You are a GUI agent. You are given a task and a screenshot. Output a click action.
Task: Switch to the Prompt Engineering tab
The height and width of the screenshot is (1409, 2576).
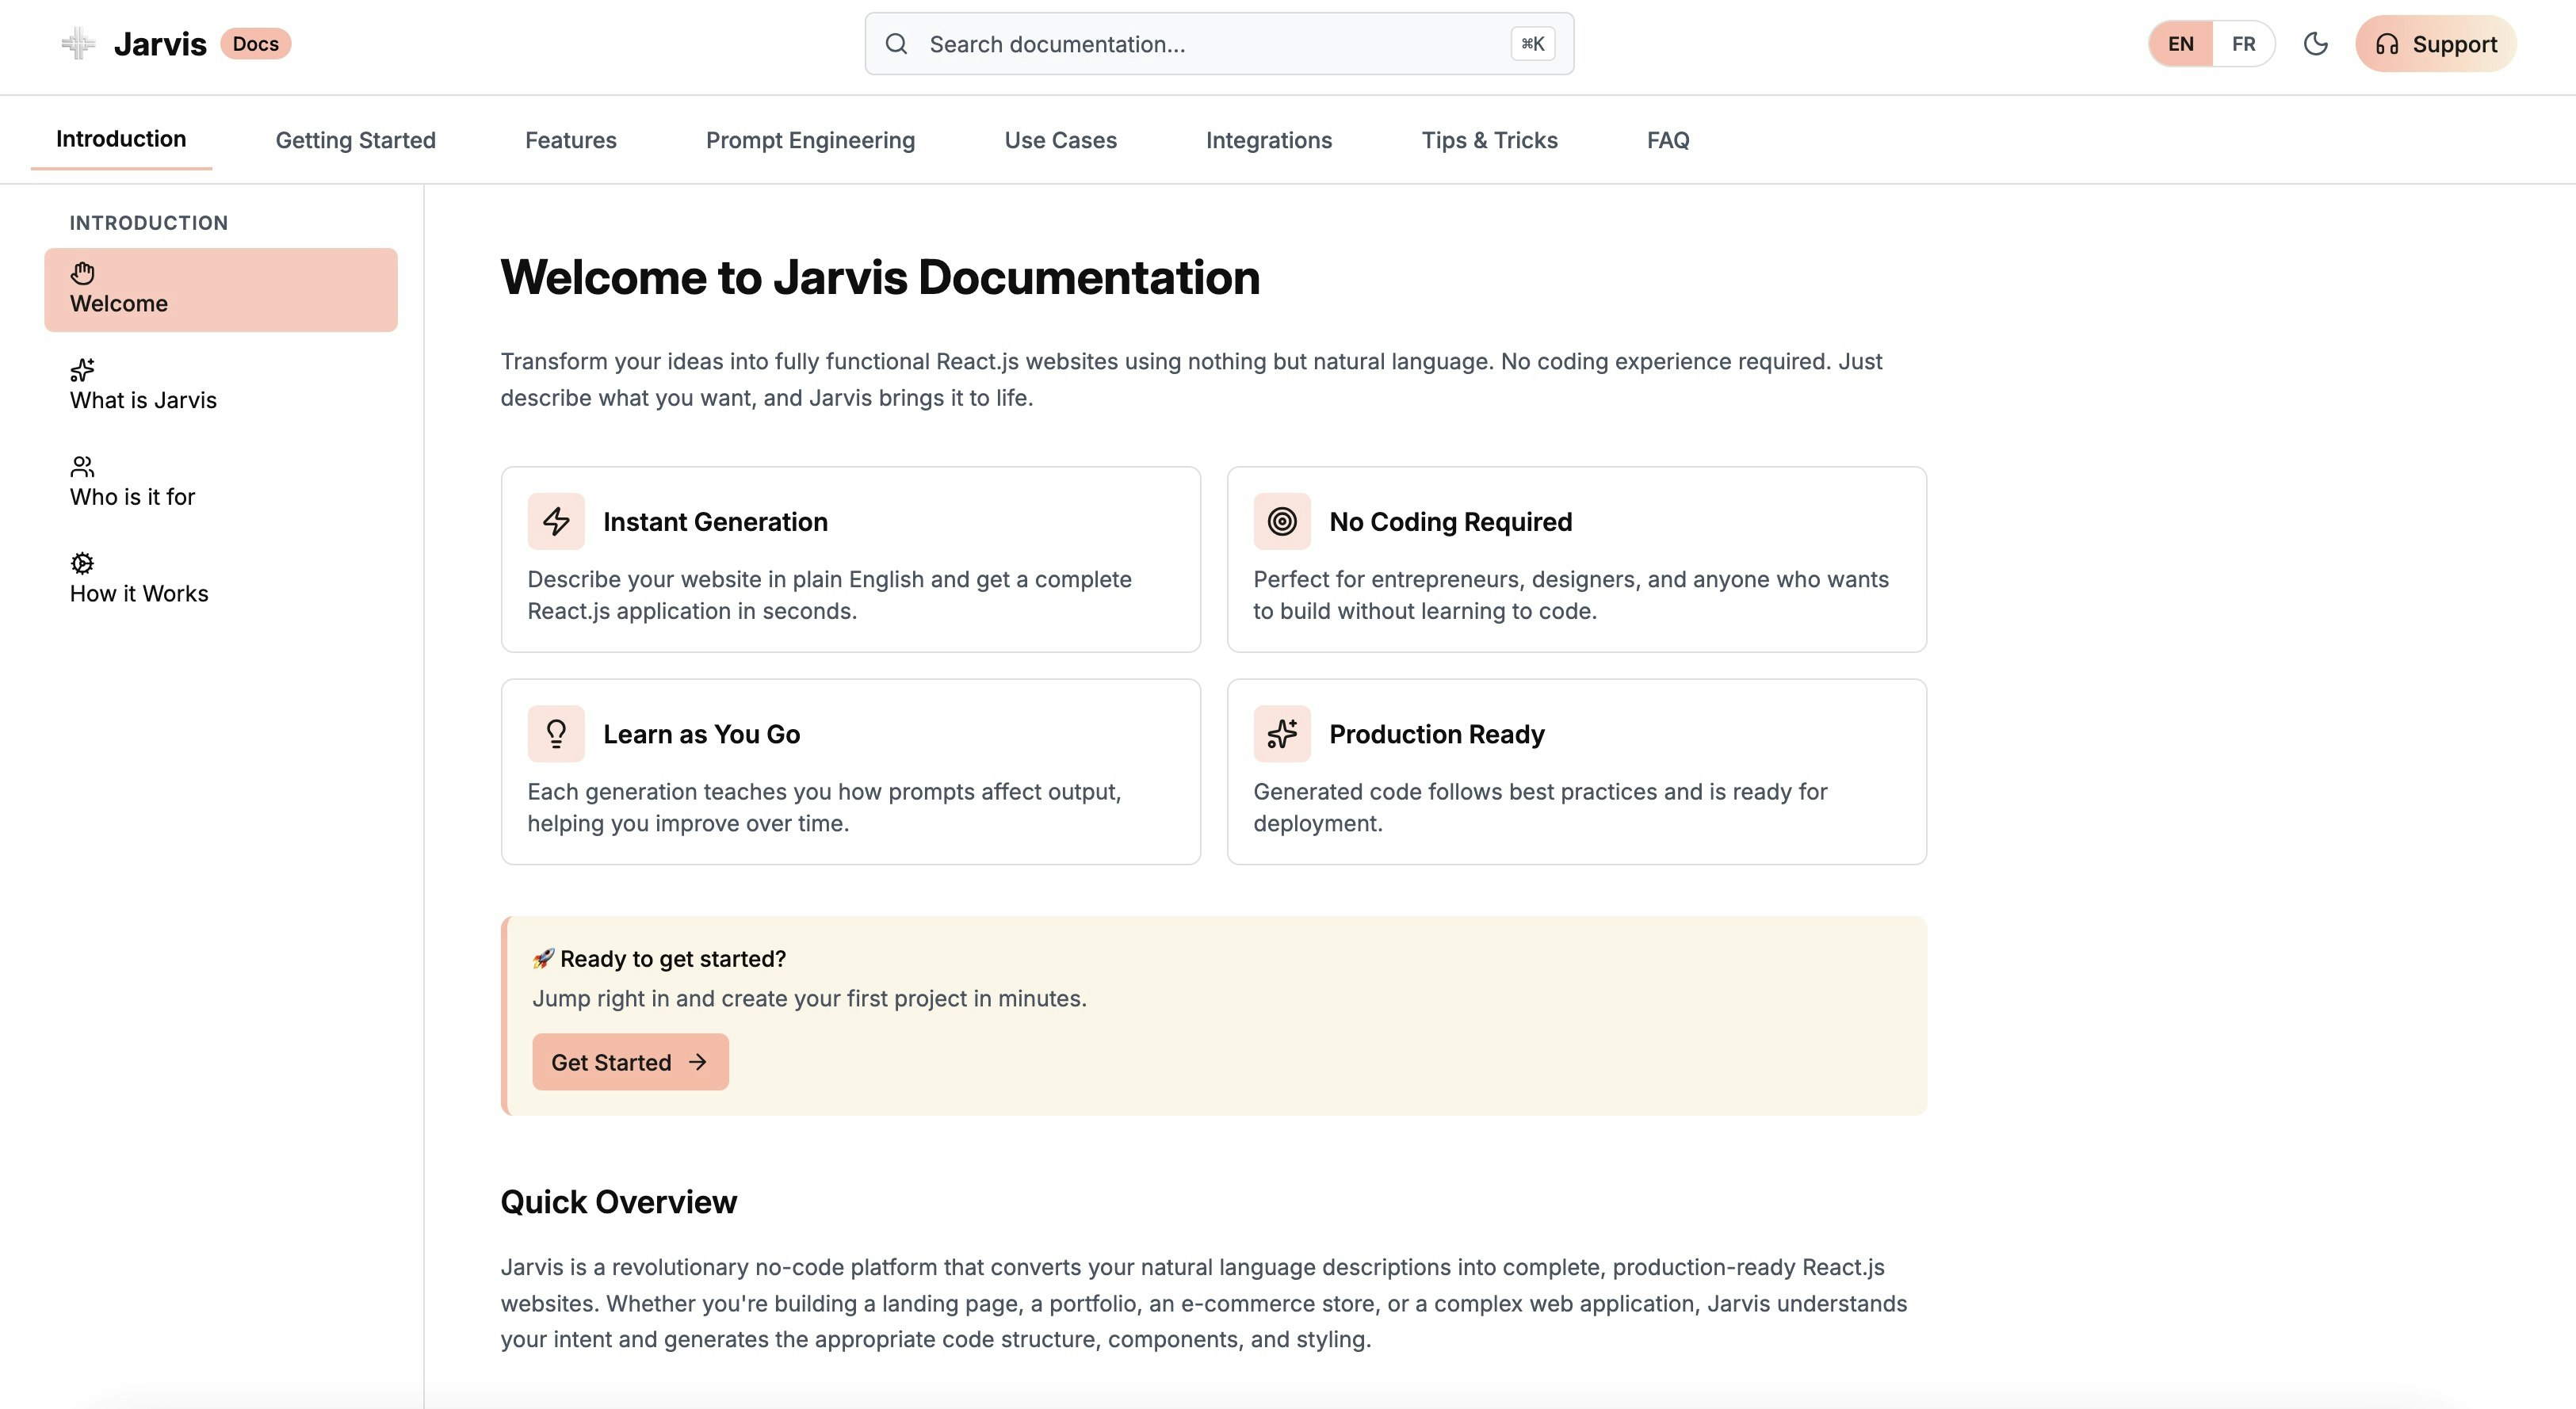810,140
